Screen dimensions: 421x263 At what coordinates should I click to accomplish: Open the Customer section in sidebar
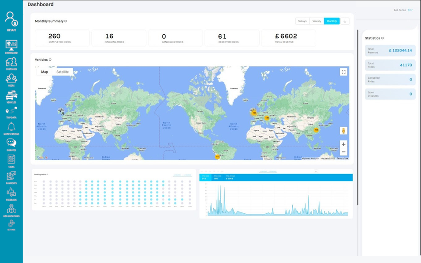click(11, 63)
